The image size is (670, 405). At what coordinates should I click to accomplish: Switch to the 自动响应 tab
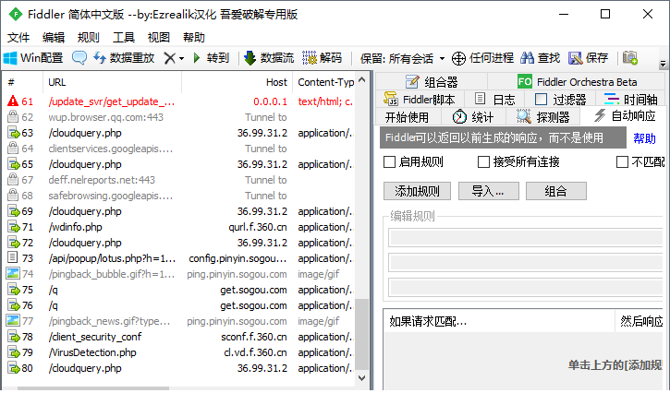[x=625, y=116]
